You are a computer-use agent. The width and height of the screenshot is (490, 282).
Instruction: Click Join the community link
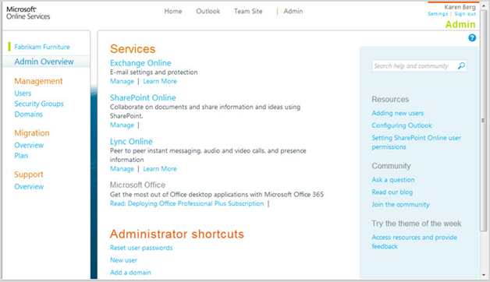click(400, 205)
